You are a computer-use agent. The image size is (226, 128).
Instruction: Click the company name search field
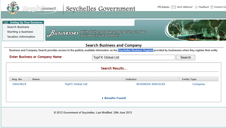click(133, 57)
